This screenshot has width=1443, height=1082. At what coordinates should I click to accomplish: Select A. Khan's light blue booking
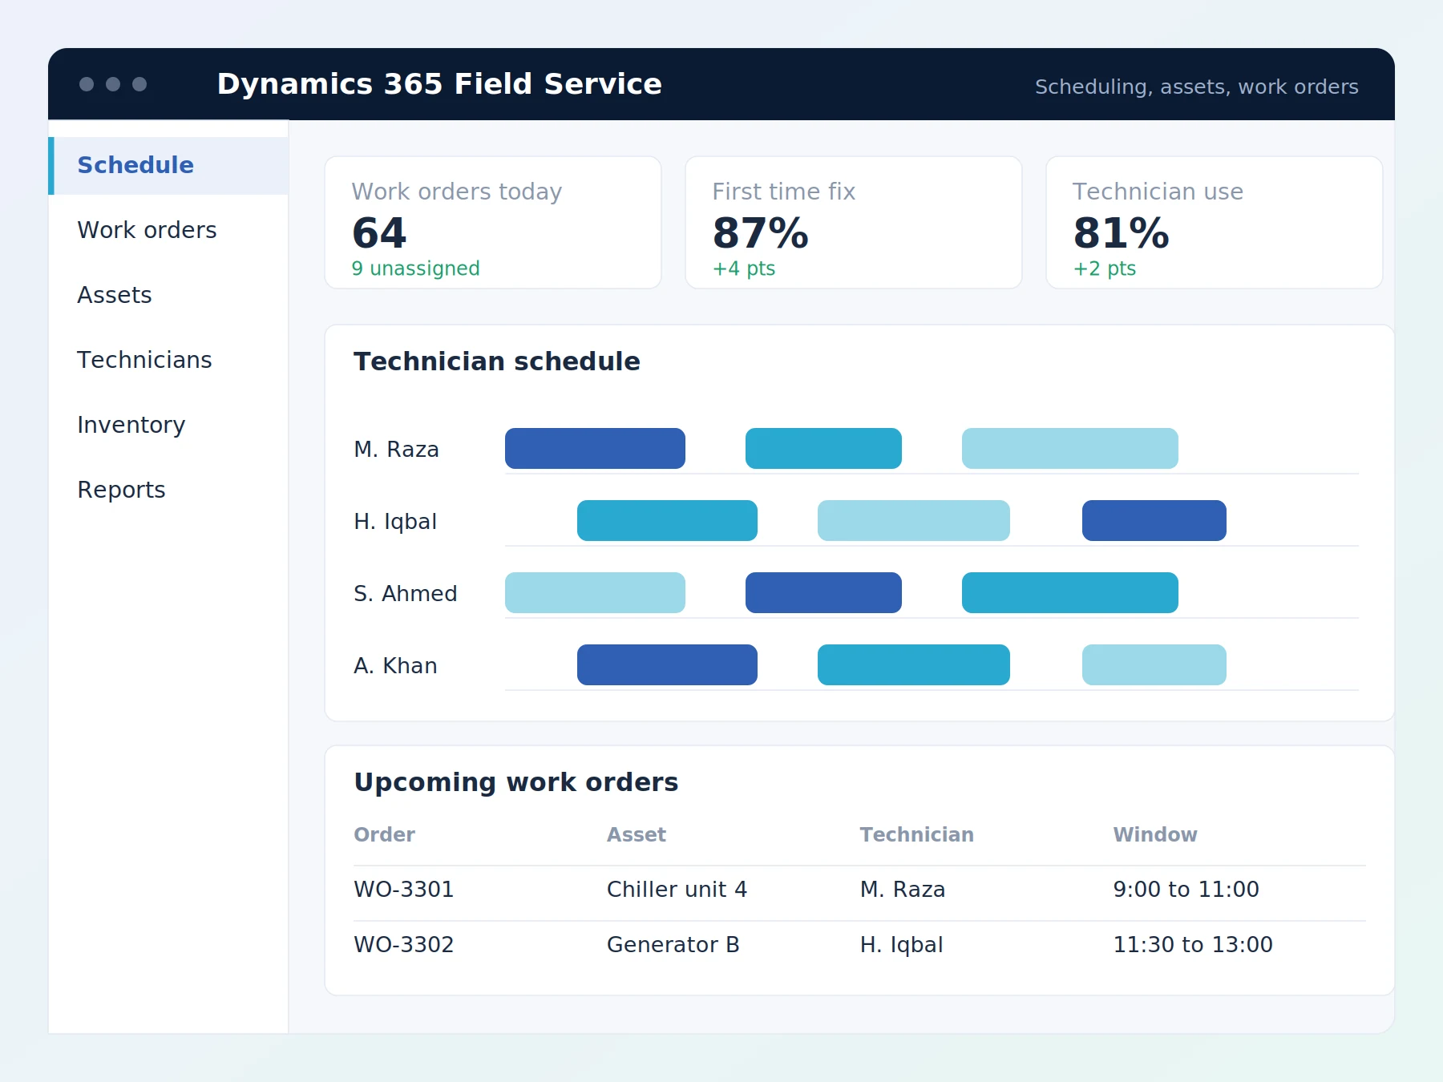(1154, 664)
